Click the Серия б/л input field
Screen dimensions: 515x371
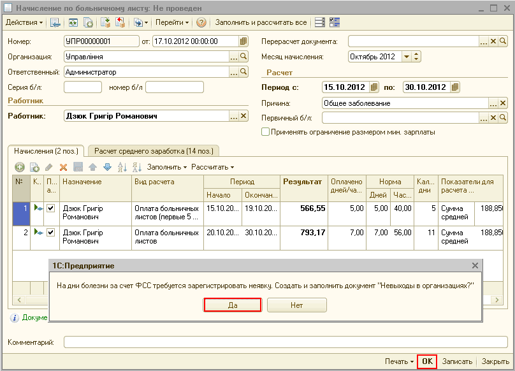pyautogui.click(x=83, y=87)
